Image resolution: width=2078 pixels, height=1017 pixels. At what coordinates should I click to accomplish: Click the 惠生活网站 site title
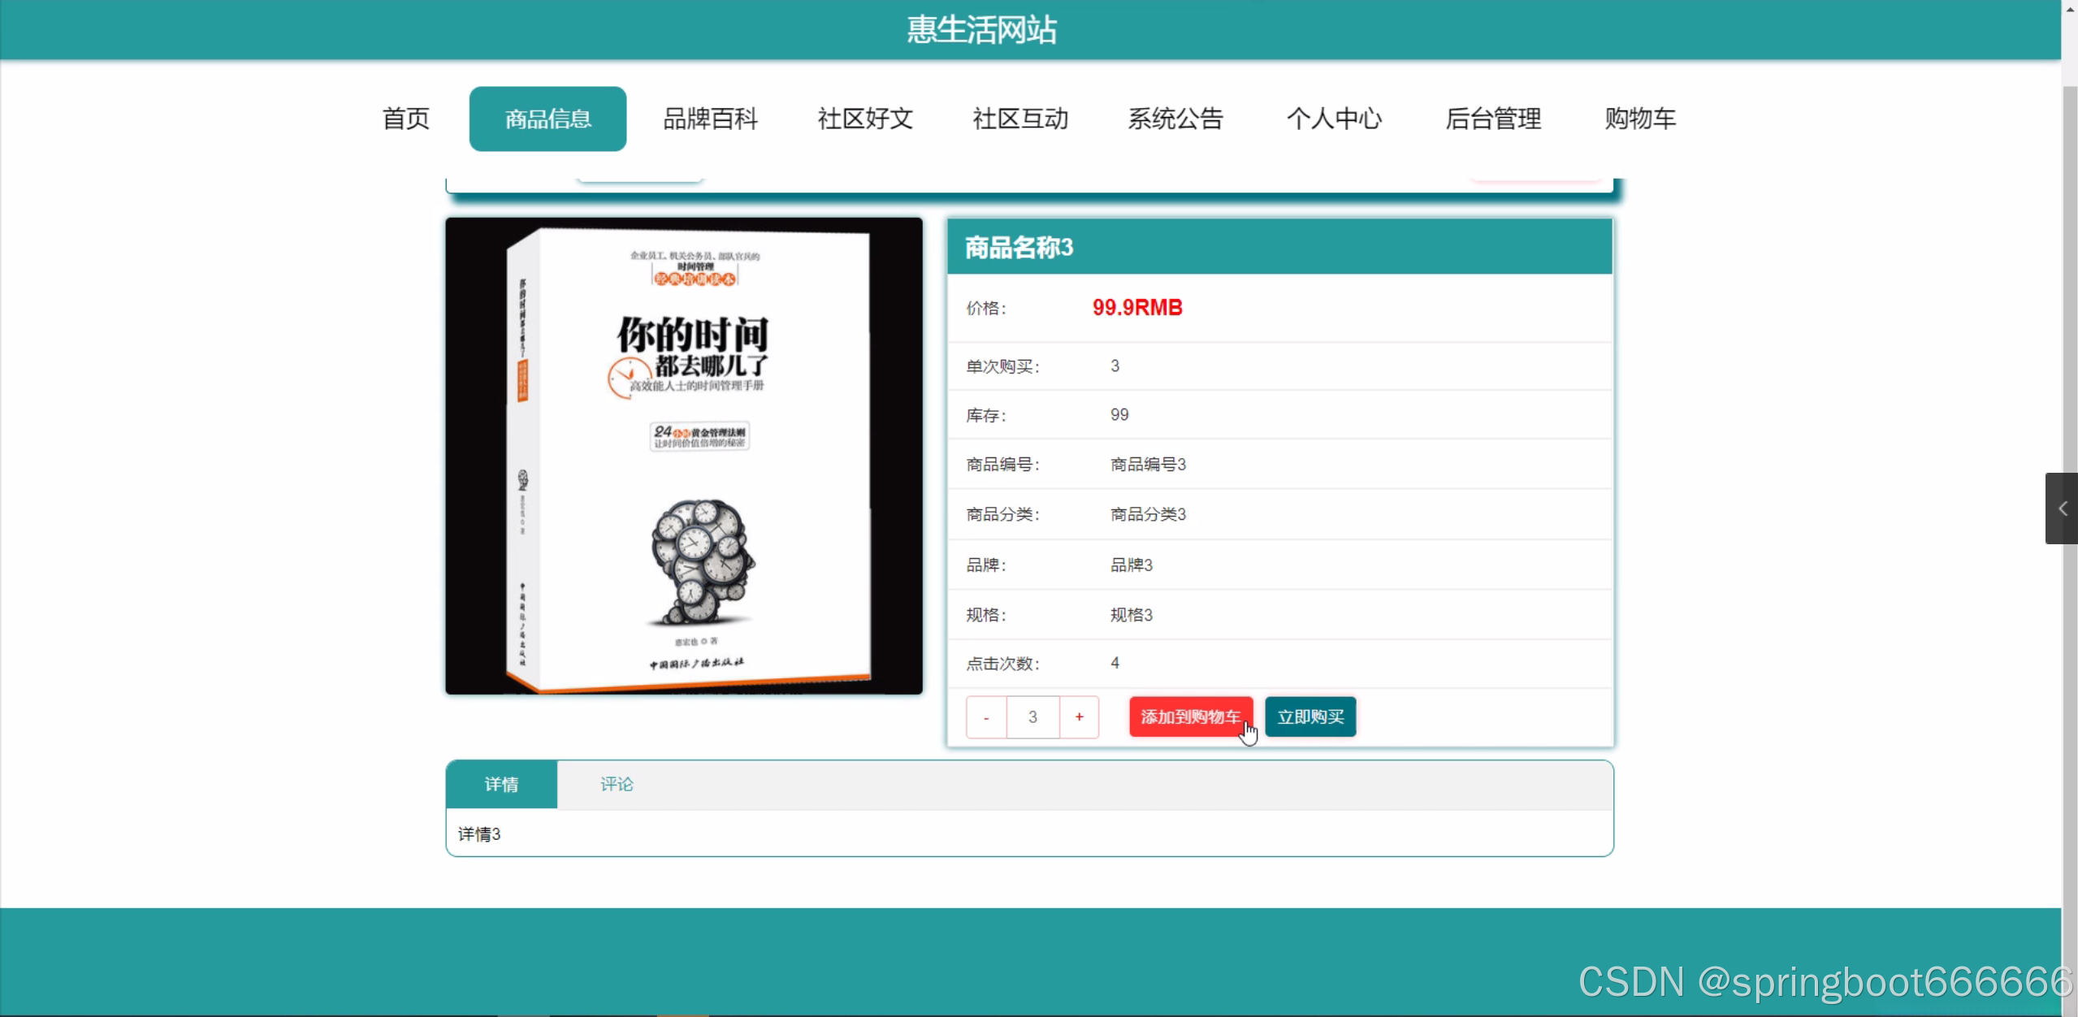[981, 30]
